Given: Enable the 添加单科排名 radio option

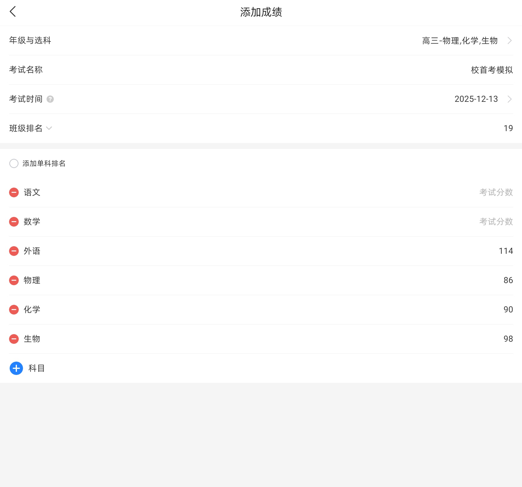Looking at the screenshot, I should pos(14,163).
